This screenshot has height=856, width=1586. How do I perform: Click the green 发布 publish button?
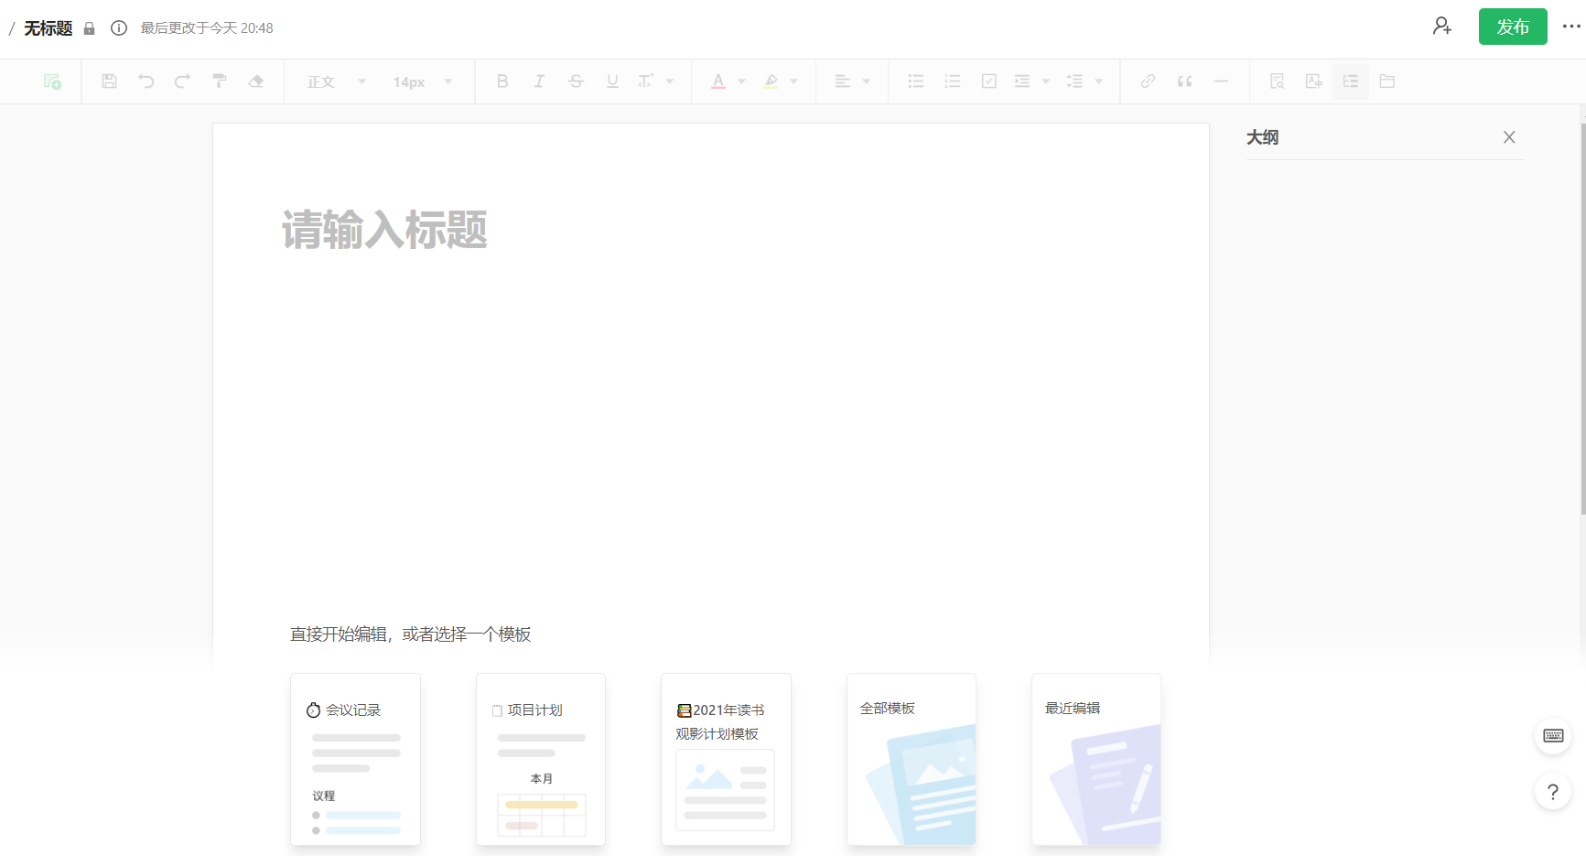1513,27
